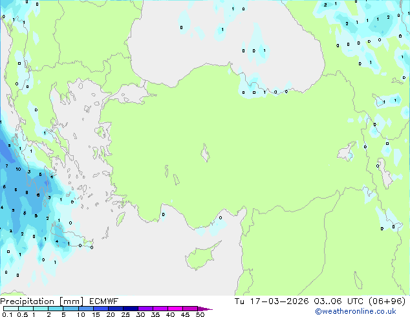Click the legend swatch between 5 and 10
Viewport: 410px width, 317px height.
pos(70,309)
